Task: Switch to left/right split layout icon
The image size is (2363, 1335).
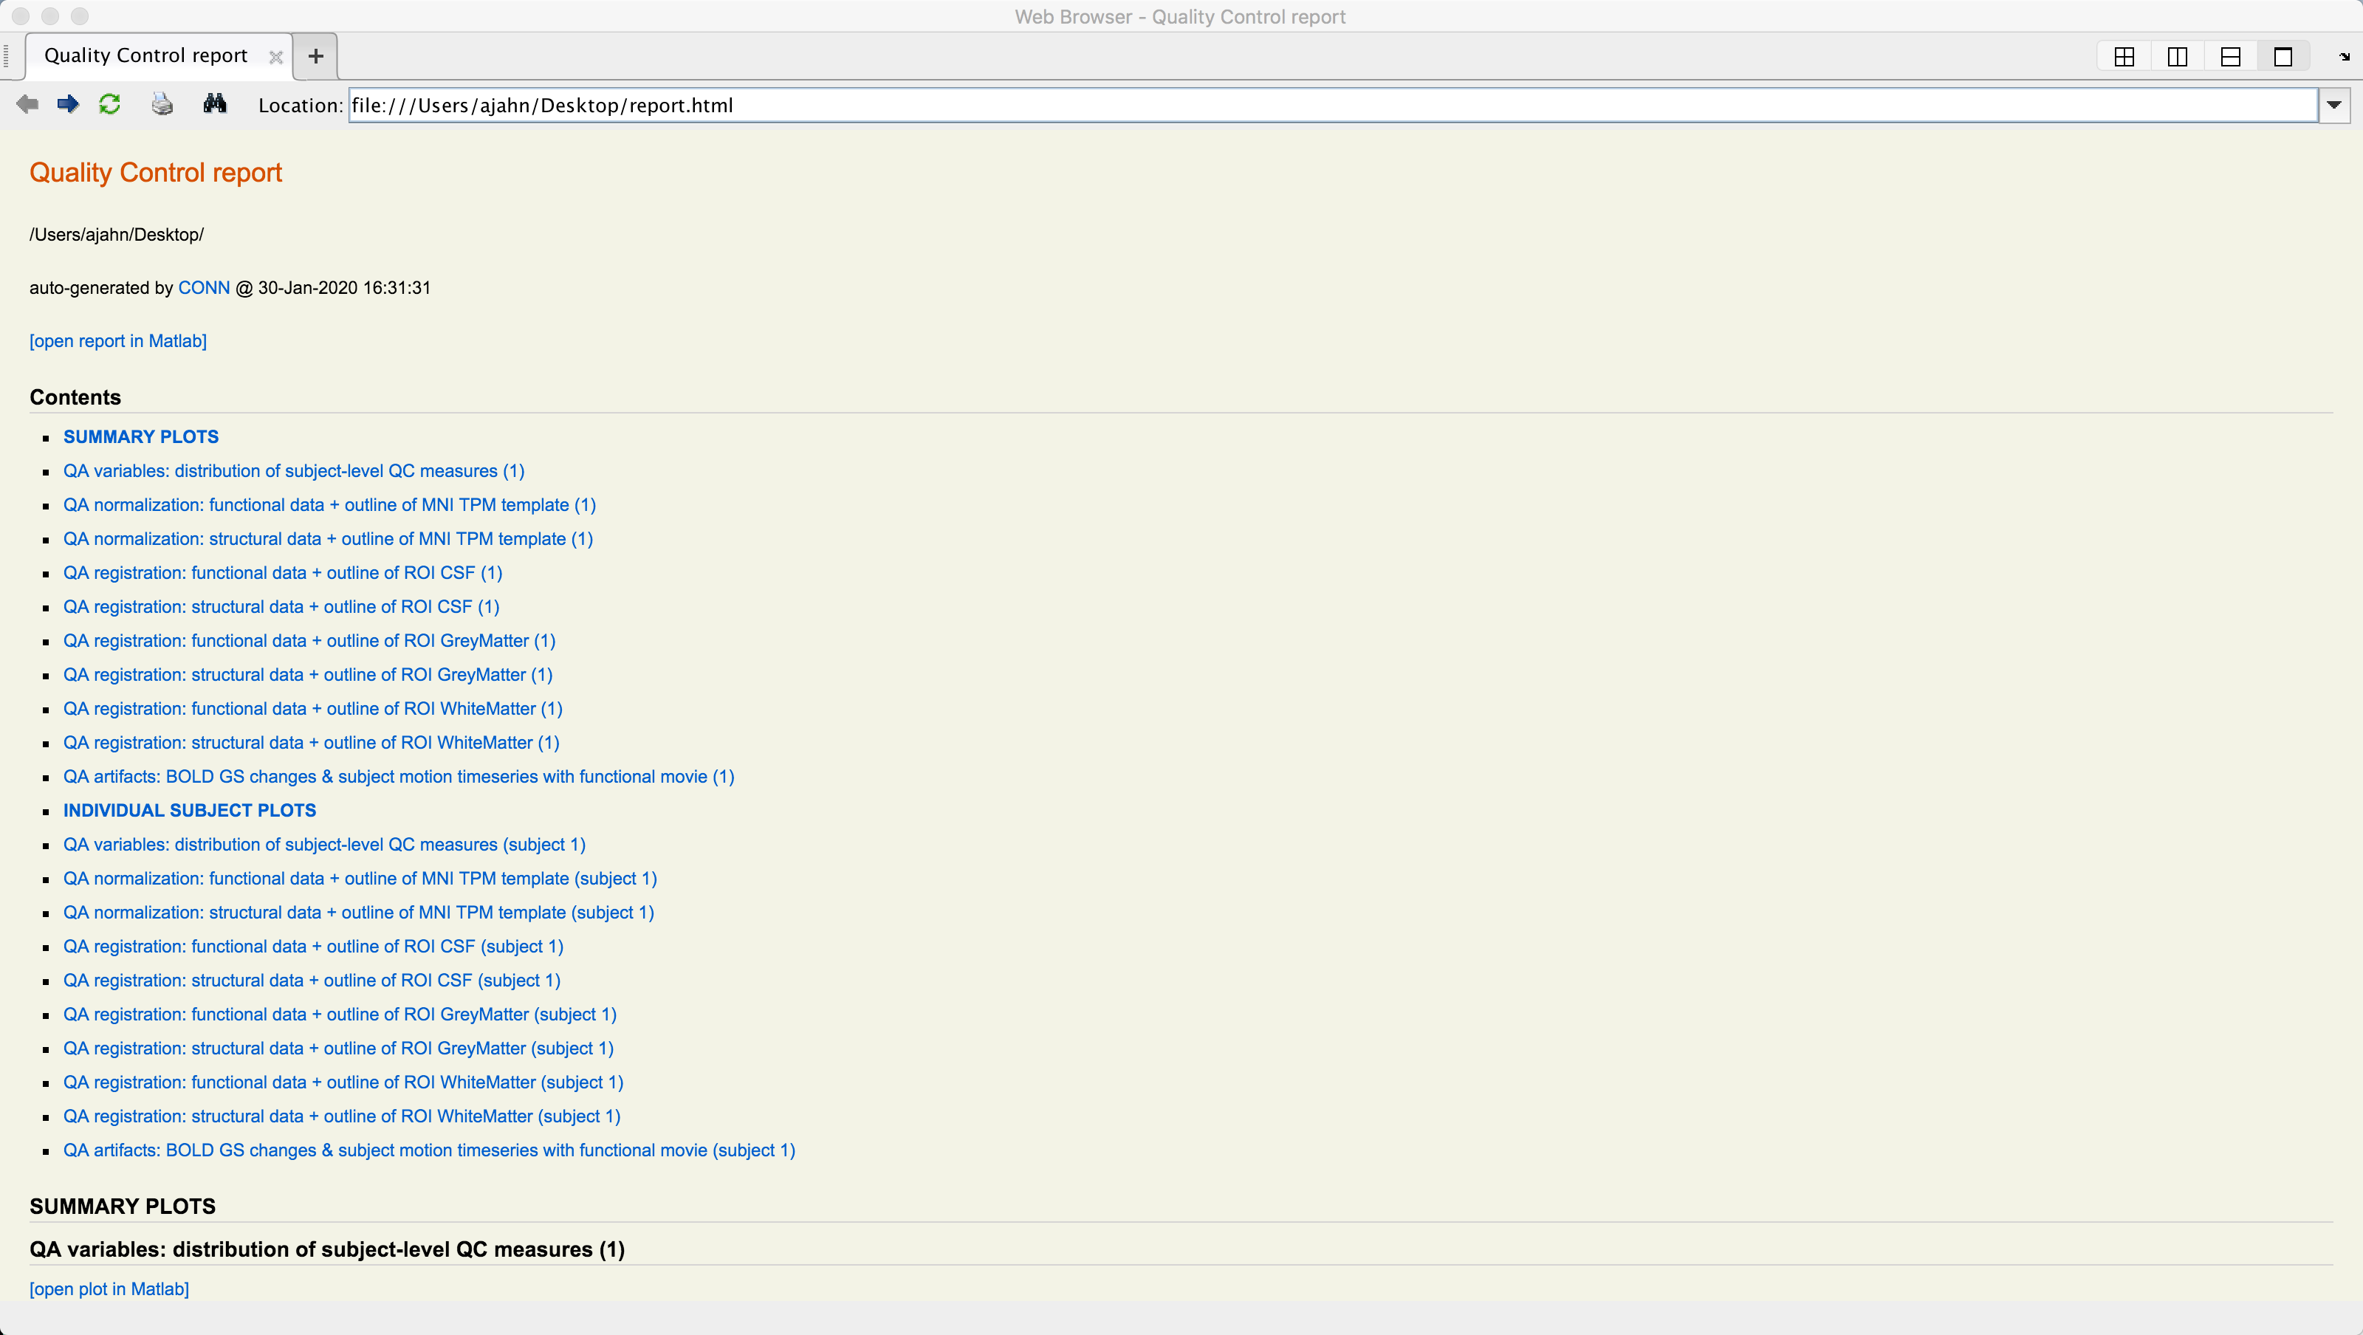Action: point(2178,57)
